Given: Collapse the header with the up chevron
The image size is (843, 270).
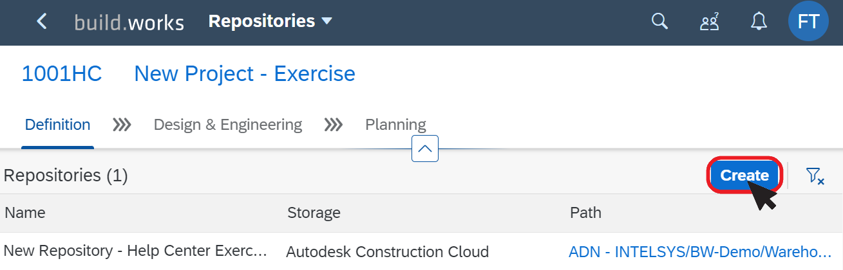Looking at the screenshot, I should [x=425, y=149].
